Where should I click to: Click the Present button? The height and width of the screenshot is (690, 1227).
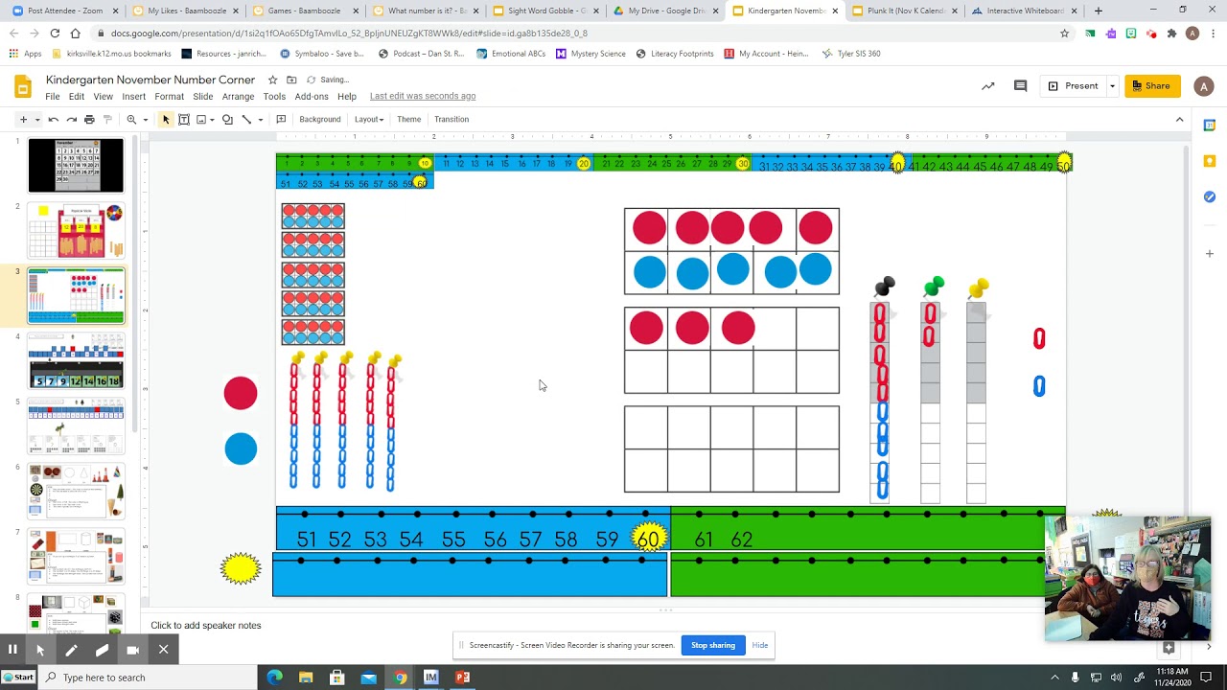point(1072,86)
